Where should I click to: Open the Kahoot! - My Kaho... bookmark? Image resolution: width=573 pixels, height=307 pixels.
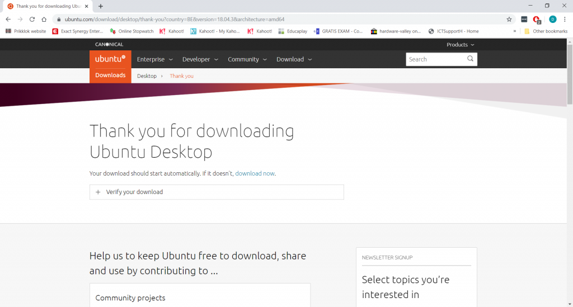(215, 31)
